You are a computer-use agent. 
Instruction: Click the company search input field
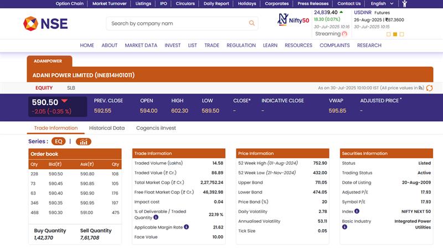(x=174, y=23)
